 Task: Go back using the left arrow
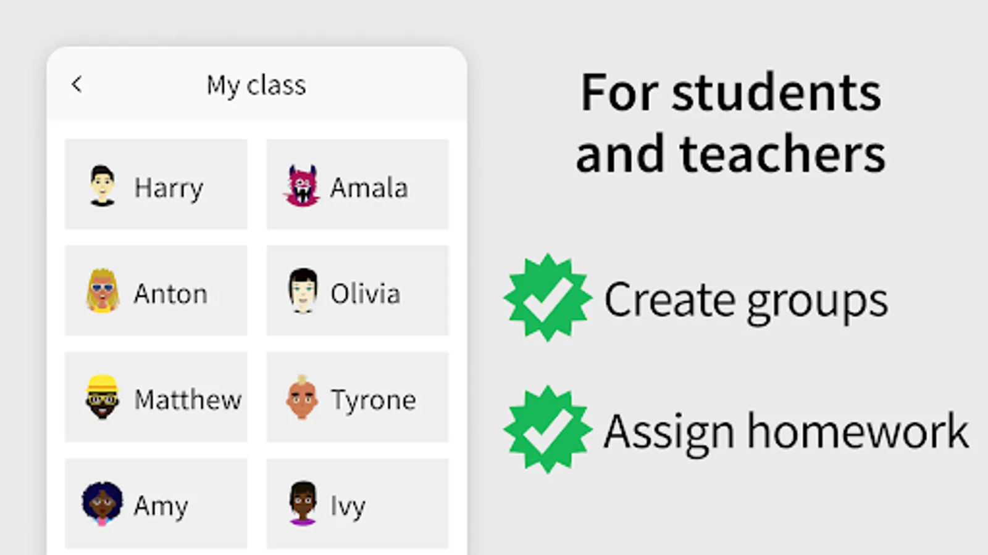click(x=77, y=84)
